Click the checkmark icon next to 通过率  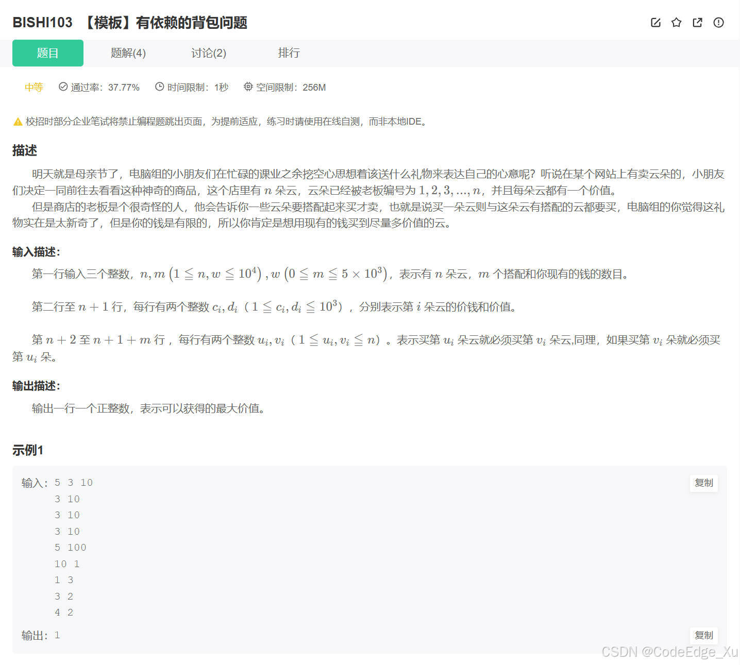tap(63, 87)
